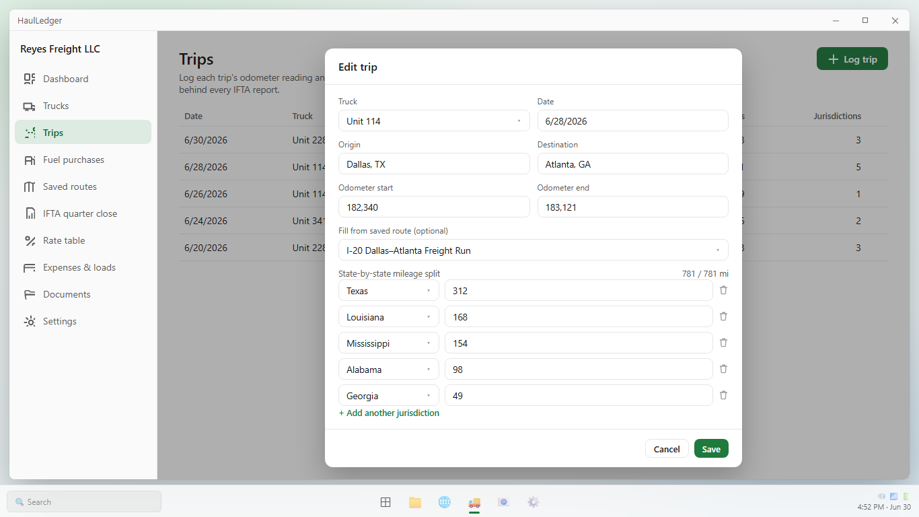Image resolution: width=919 pixels, height=517 pixels.
Task: Edit the Texas miles value 312
Action: (579, 291)
